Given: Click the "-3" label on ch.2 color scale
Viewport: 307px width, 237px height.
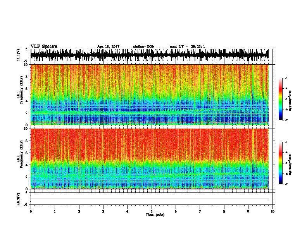Looking at the screenshot, I should click(x=286, y=142).
